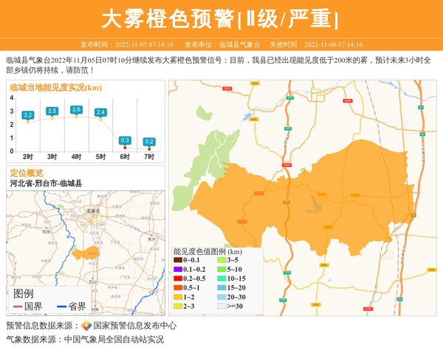Click the 2.6 km data label at 4时
Image resolution: width=443 pixels, height=348 pixels.
pyautogui.click(x=76, y=109)
